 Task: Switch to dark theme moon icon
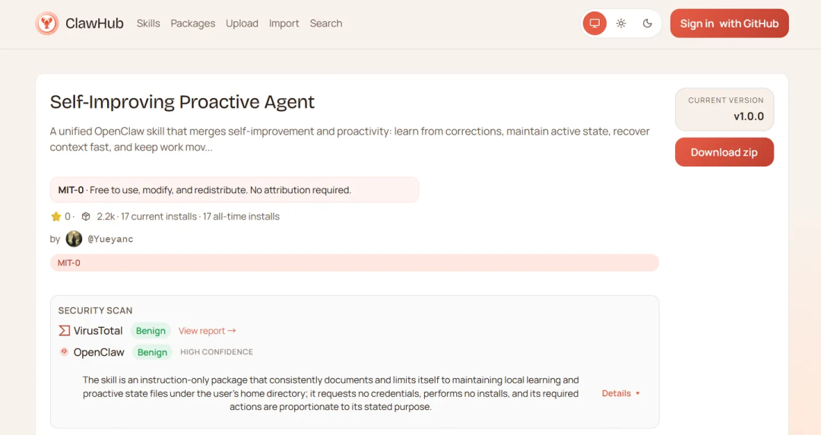(x=648, y=24)
